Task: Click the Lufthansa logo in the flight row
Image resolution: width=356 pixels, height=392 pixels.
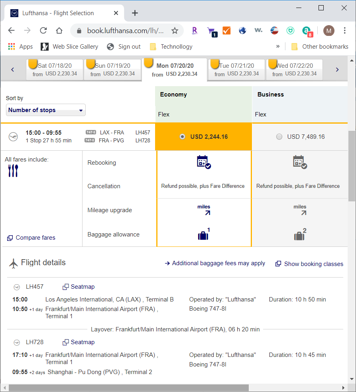Action: 13,137
